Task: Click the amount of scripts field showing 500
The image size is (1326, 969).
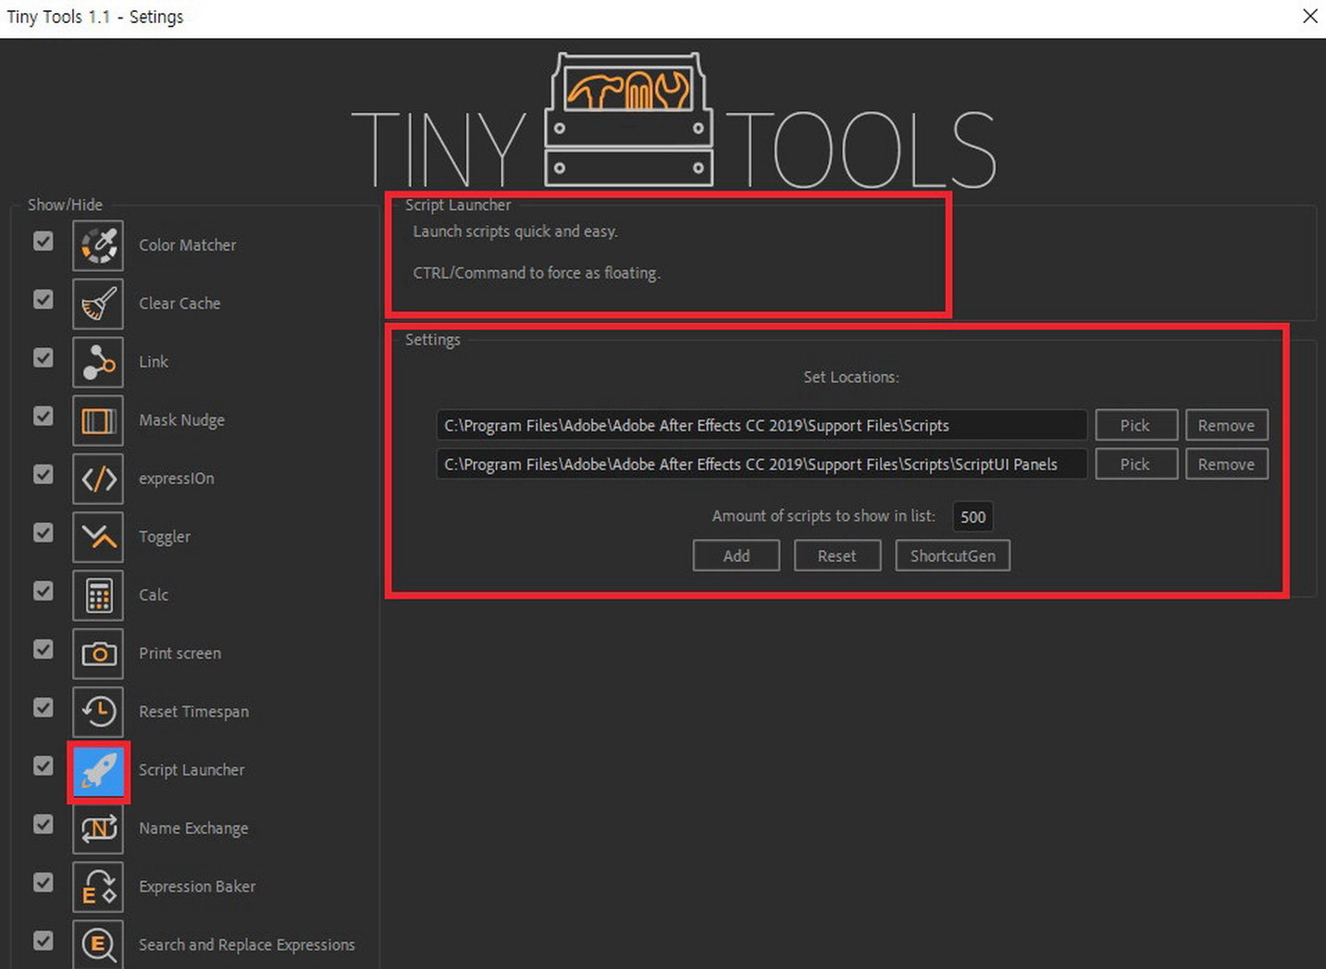Action: tap(973, 517)
